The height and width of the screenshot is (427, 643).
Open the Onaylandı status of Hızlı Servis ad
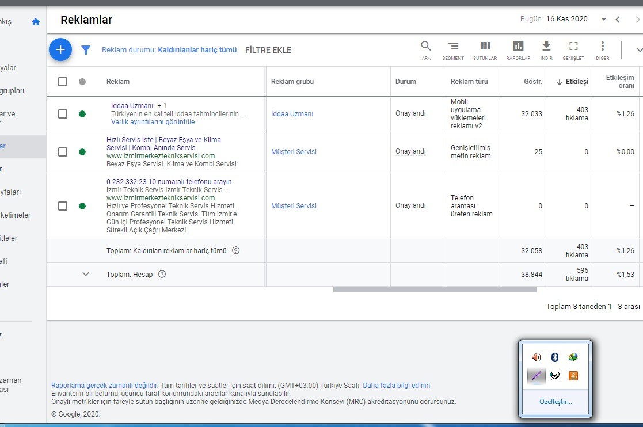point(410,151)
